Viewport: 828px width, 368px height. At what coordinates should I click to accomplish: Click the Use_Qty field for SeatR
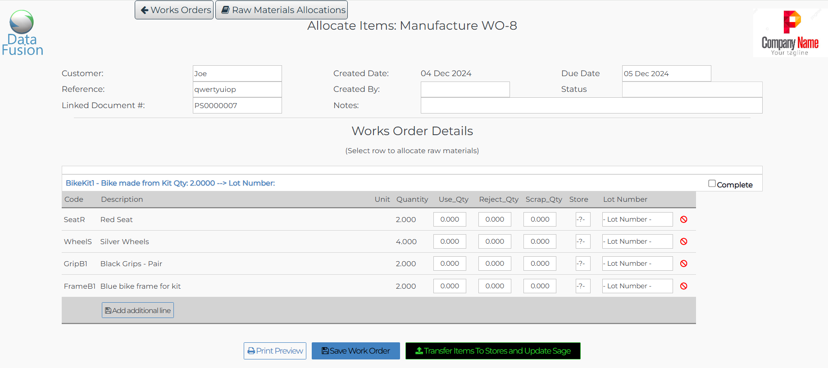point(450,219)
